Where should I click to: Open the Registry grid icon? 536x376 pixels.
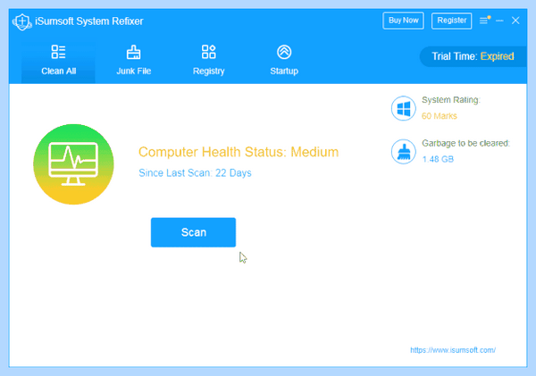click(208, 52)
